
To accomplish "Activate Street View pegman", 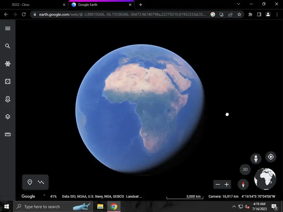I will [x=256, y=159].
